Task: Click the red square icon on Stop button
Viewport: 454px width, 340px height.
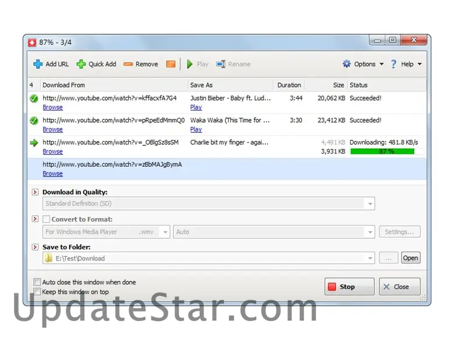Action: tap(332, 287)
